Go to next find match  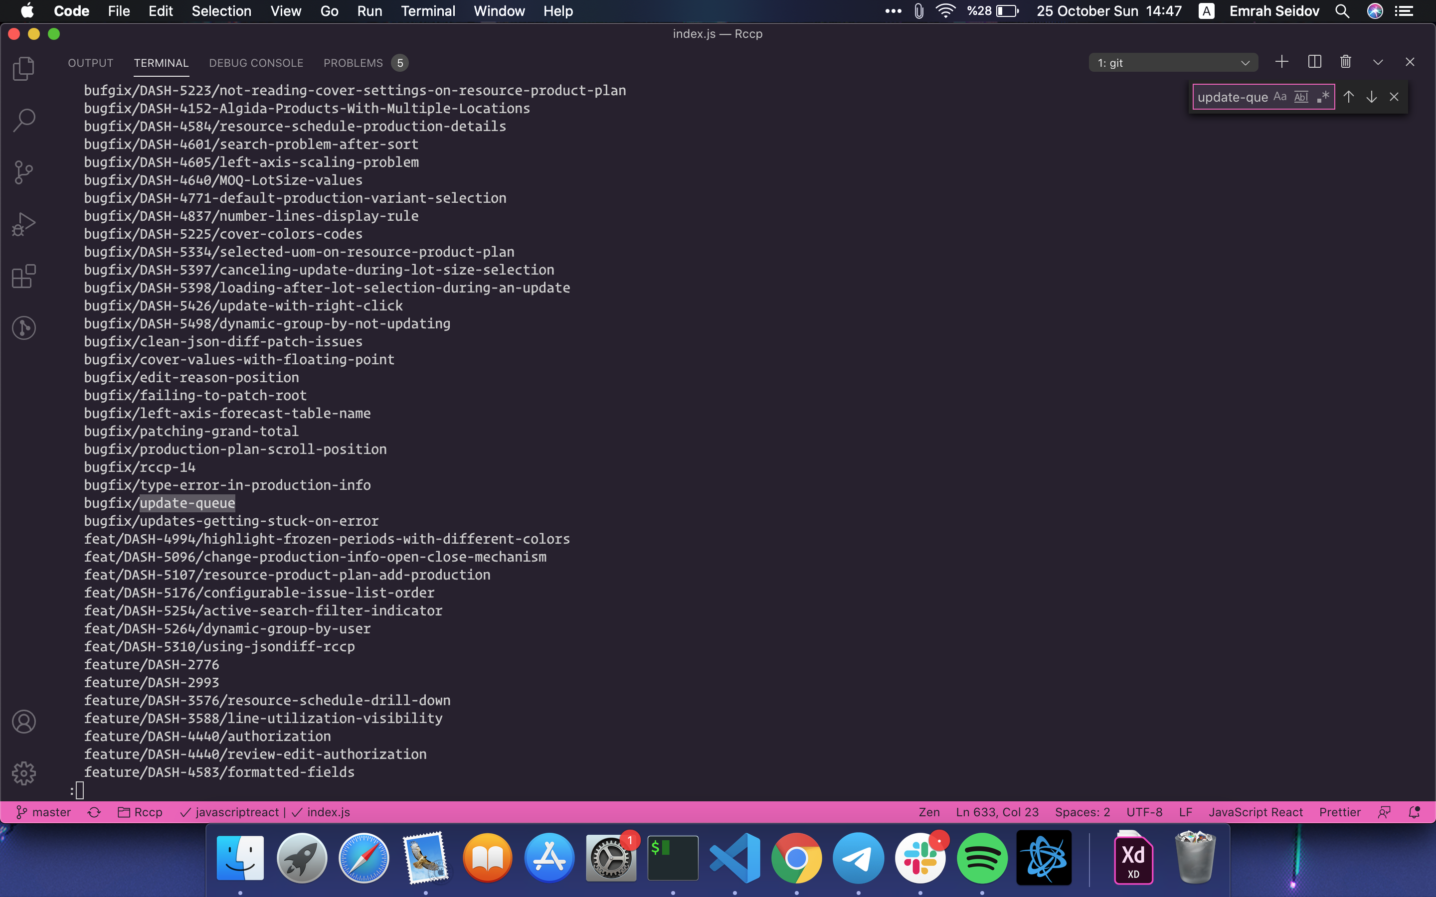click(x=1371, y=97)
